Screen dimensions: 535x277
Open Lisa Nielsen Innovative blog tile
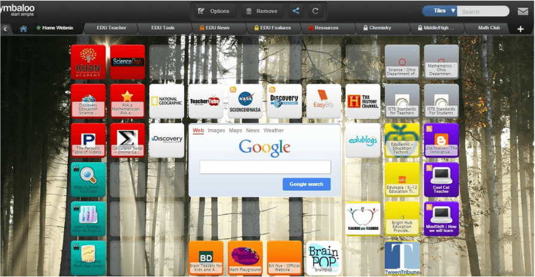coord(441,141)
